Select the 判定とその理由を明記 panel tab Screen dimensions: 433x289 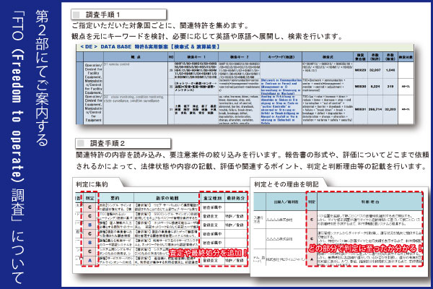tap(286, 184)
